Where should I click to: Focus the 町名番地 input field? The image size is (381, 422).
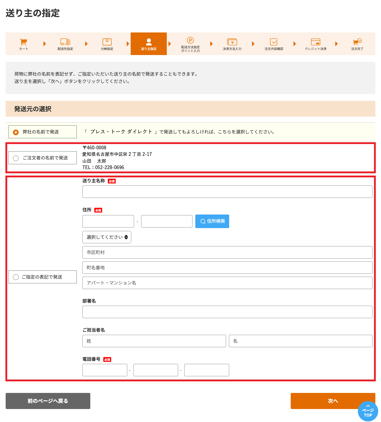tap(227, 268)
